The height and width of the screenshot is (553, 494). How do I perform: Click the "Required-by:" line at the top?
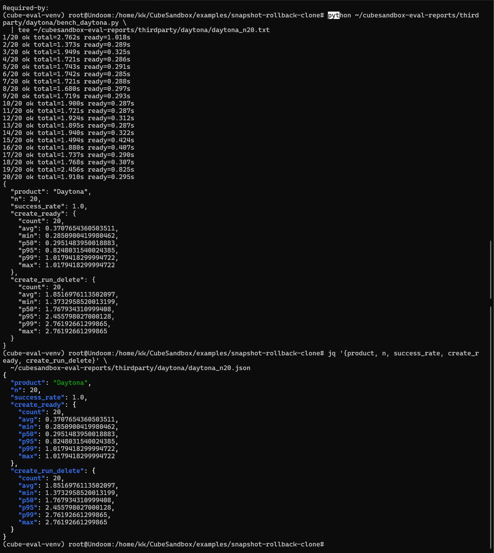point(26,8)
